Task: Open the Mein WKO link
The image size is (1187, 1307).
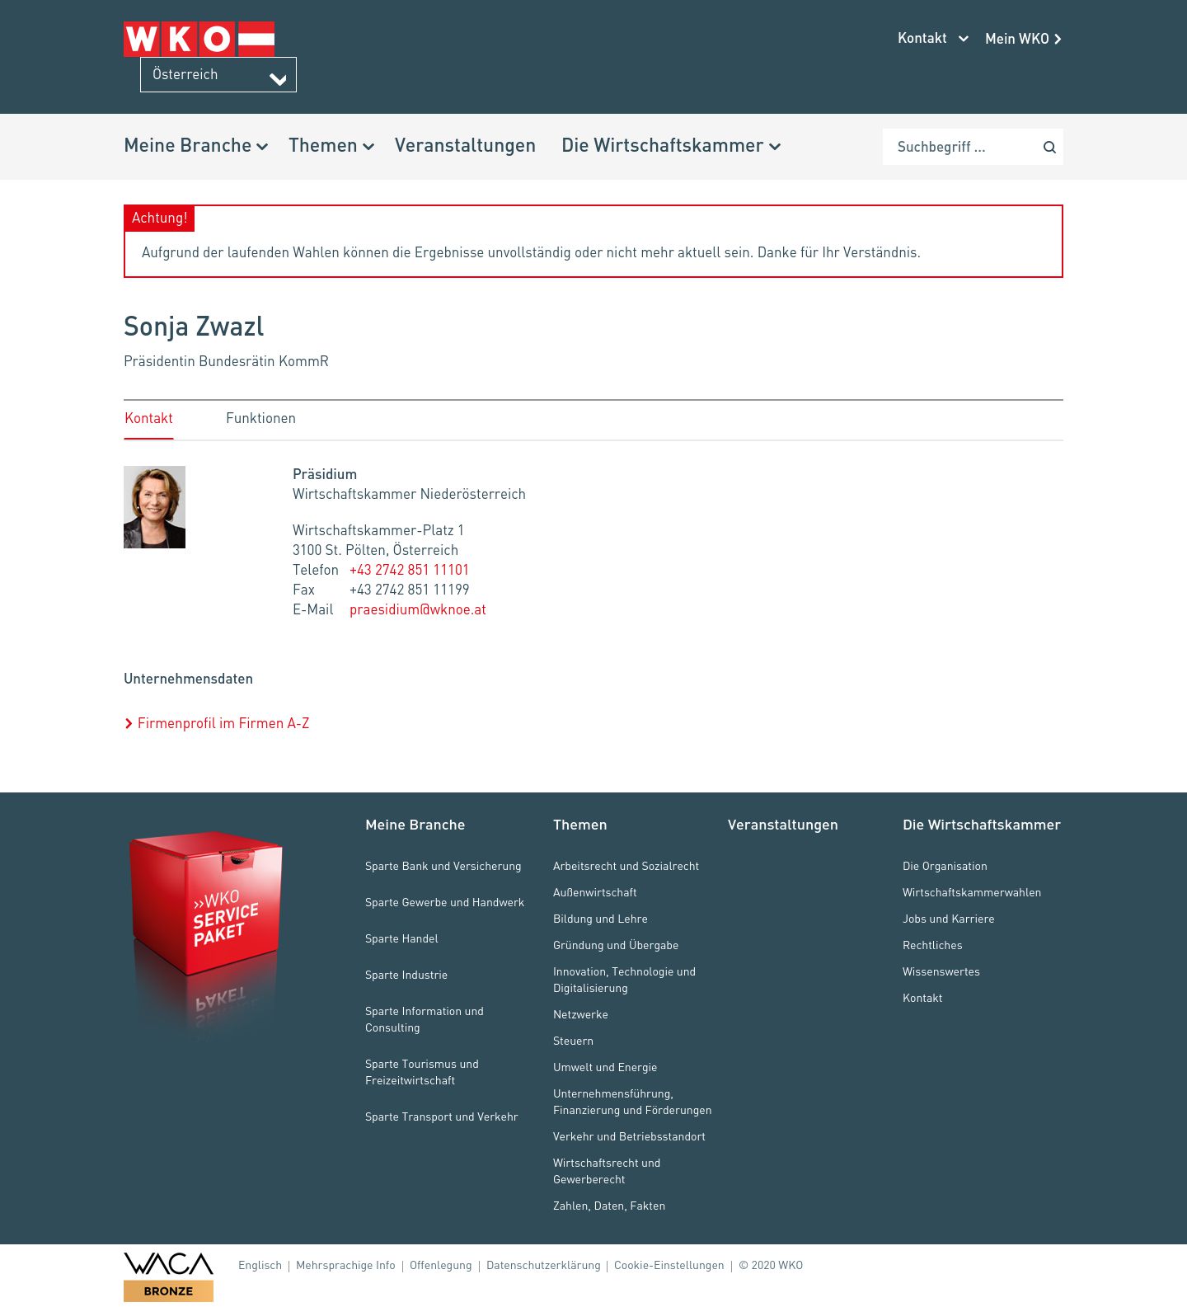Action: coord(1023,39)
